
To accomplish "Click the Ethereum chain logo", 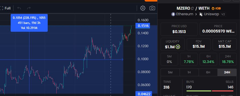I will [x=173, y=14].
